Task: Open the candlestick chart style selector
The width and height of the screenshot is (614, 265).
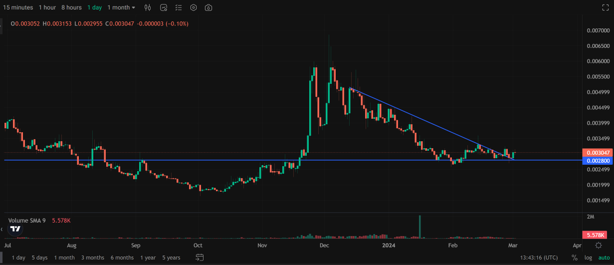Action: coord(148,8)
